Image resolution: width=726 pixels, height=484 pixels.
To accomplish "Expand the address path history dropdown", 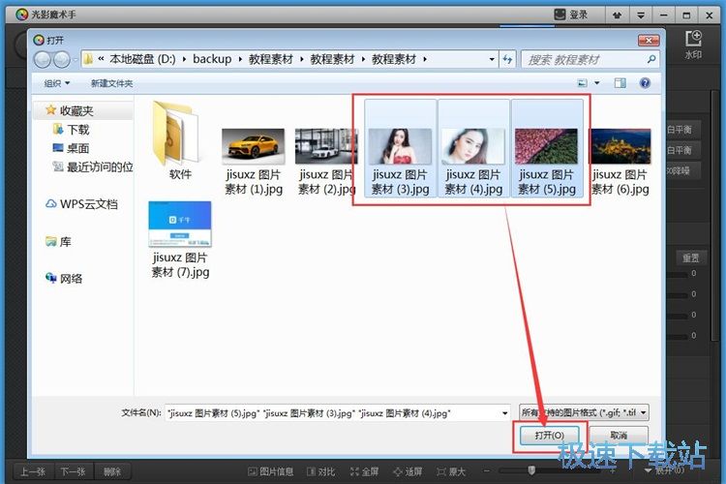I will (x=492, y=59).
